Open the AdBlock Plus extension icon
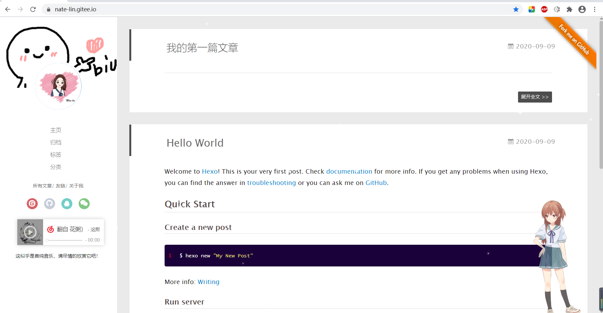 544,9
